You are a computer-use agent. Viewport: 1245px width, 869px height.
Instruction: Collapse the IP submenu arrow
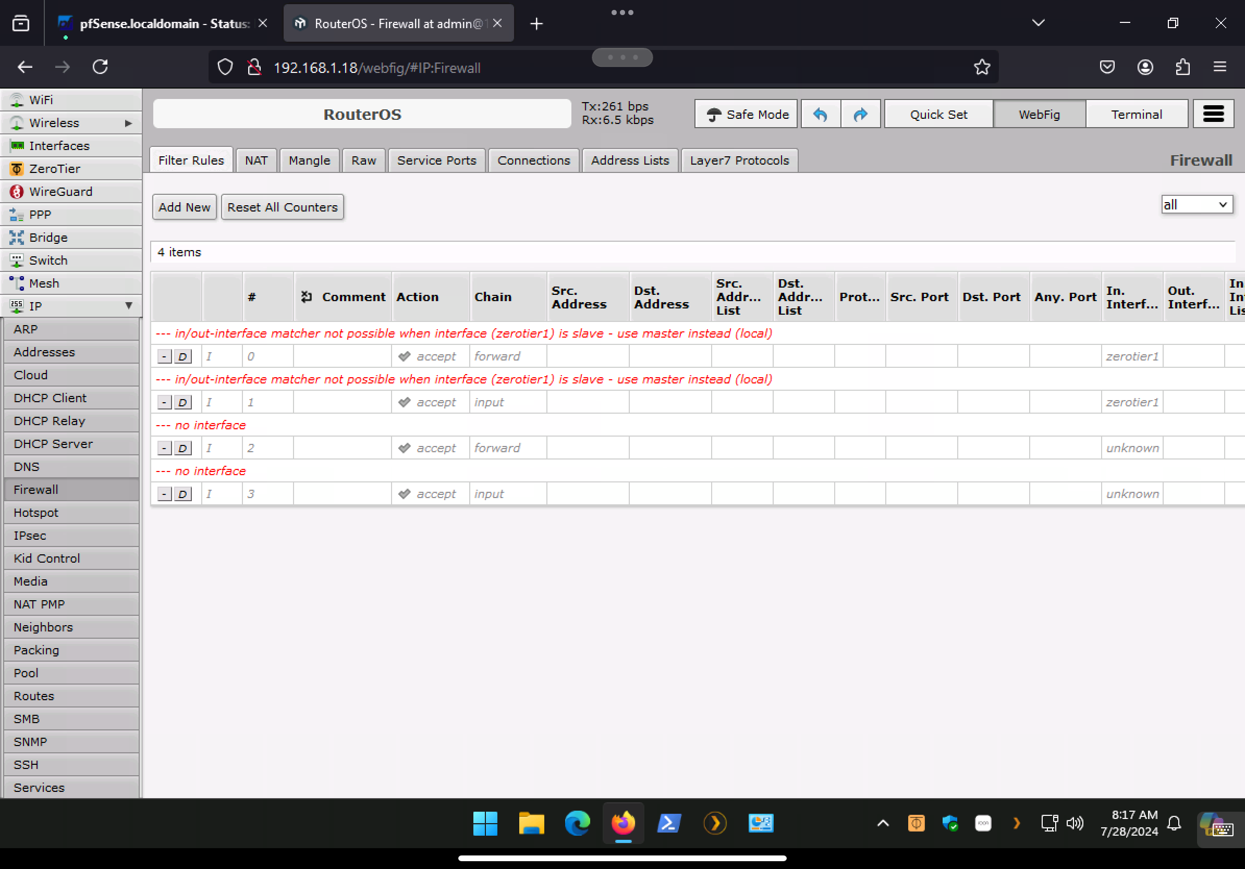128,306
